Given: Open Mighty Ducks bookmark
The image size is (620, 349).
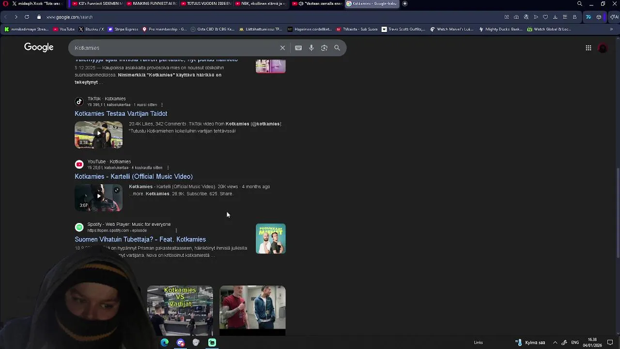Looking at the screenshot, I should (x=500, y=29).
